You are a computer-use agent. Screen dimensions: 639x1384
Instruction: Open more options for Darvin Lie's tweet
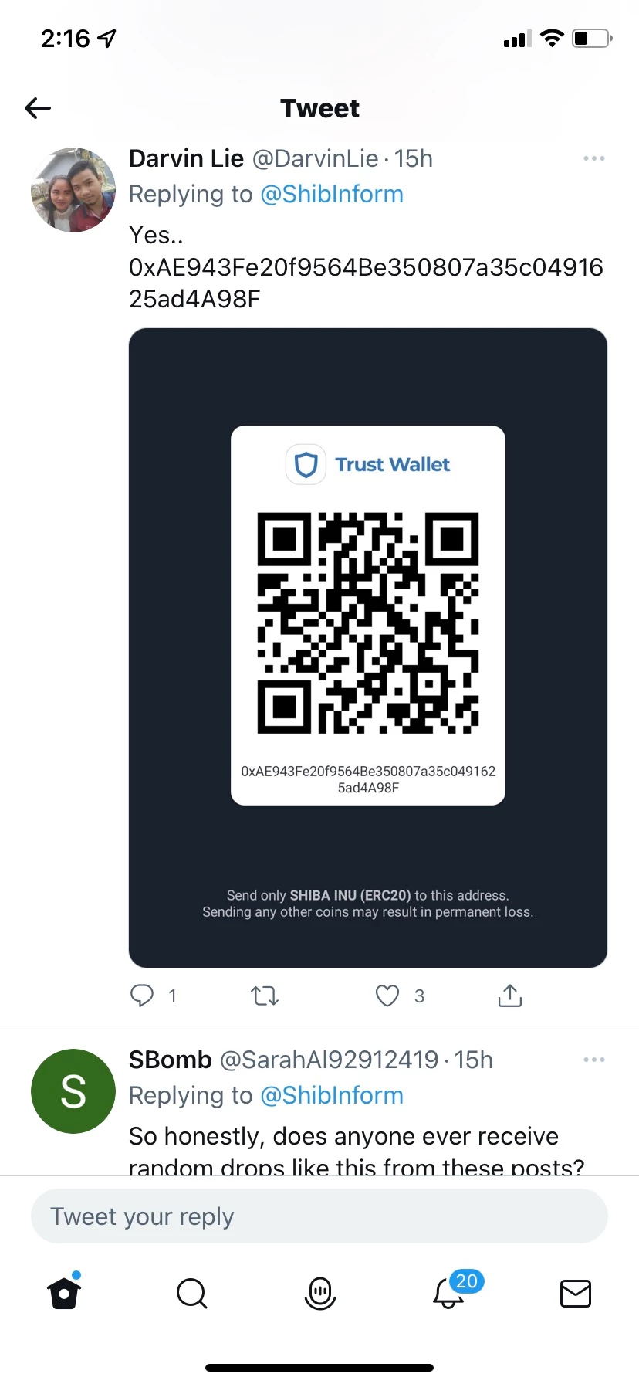tap(593, 158)
